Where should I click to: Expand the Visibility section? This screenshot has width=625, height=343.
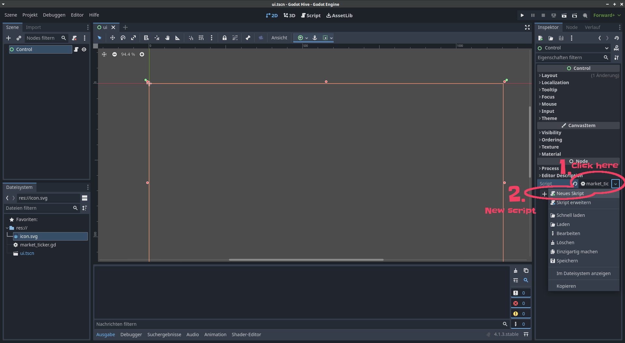click(x=578, y=133)
